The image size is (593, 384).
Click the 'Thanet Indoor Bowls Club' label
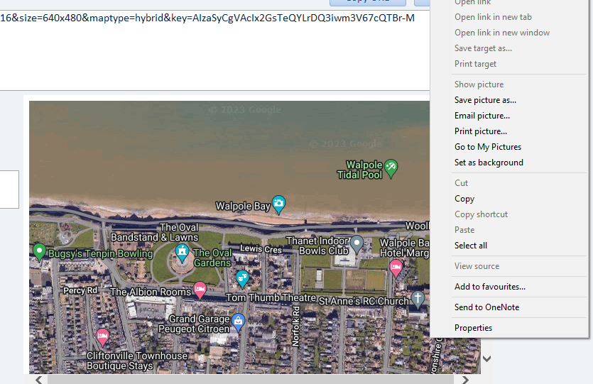pos(317,246)
